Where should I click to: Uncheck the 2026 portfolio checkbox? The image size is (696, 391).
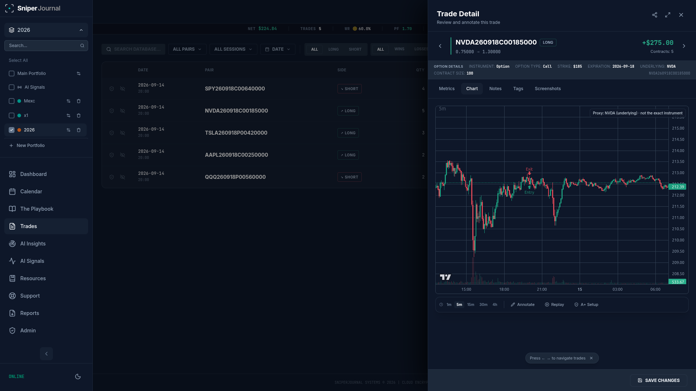pyautogui.click(x=12, y=130)
